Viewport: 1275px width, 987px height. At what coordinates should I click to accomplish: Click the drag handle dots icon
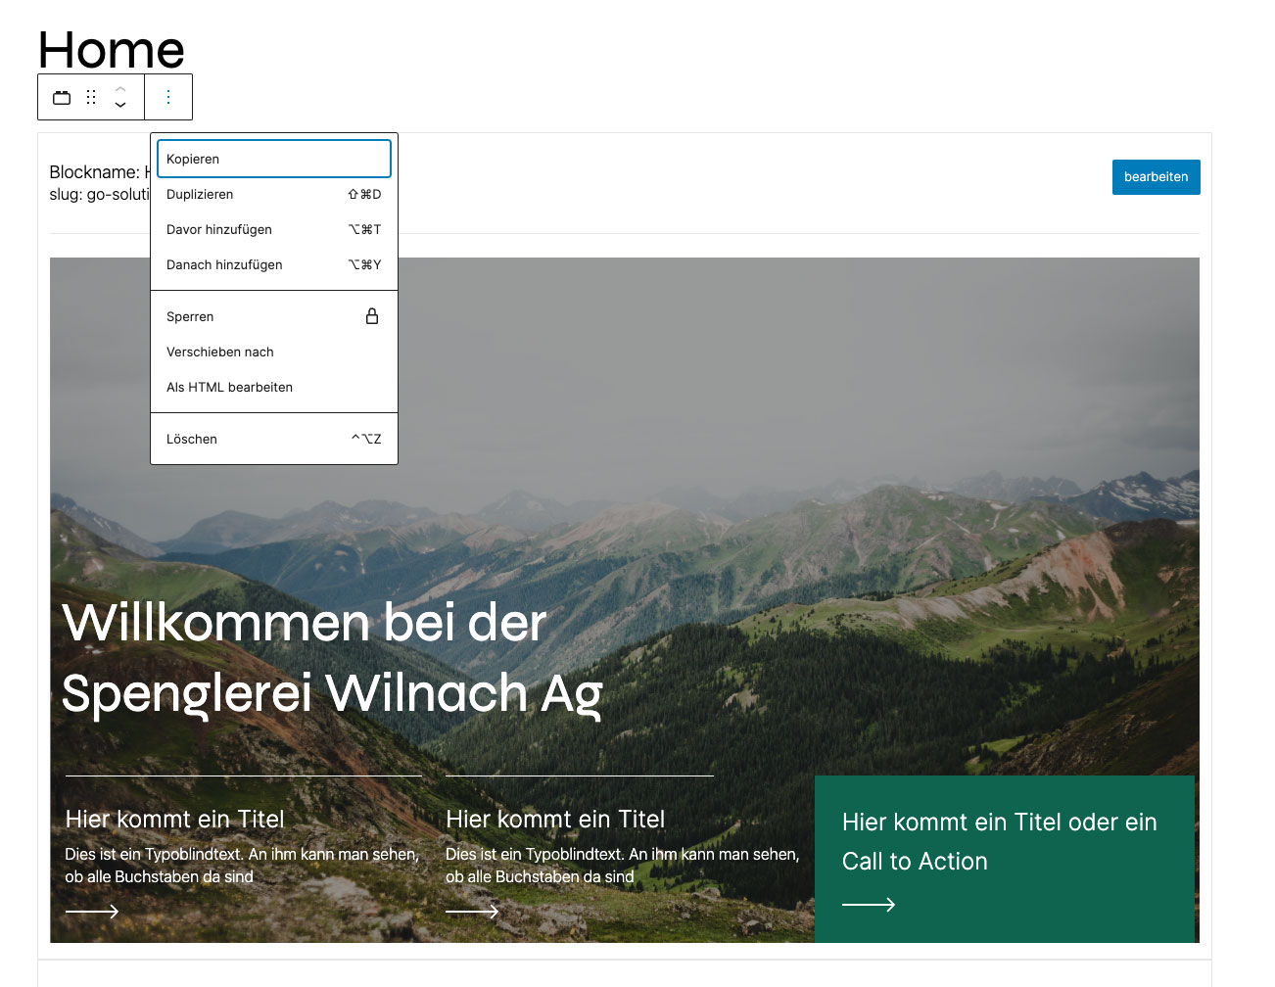(91, 97)
